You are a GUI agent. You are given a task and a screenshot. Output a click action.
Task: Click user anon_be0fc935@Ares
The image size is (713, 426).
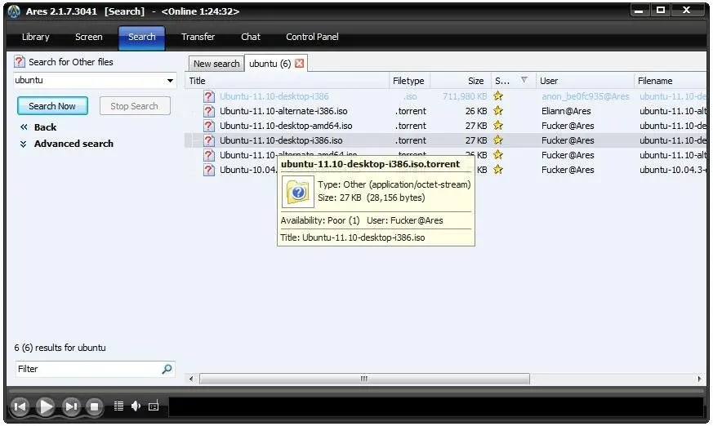586,96
